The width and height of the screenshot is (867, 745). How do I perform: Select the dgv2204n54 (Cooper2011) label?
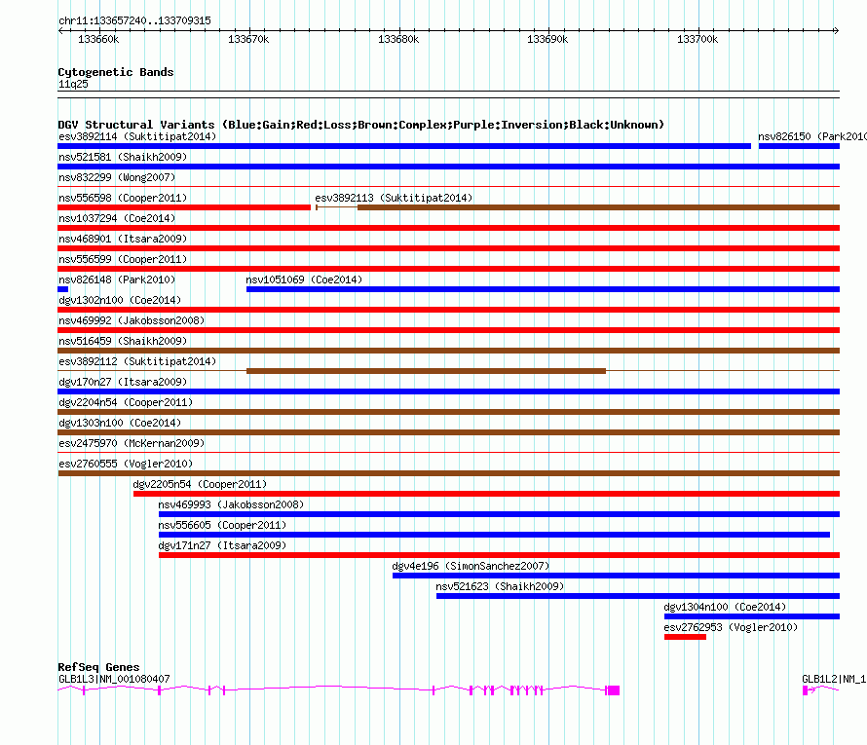tap(126, 402)
